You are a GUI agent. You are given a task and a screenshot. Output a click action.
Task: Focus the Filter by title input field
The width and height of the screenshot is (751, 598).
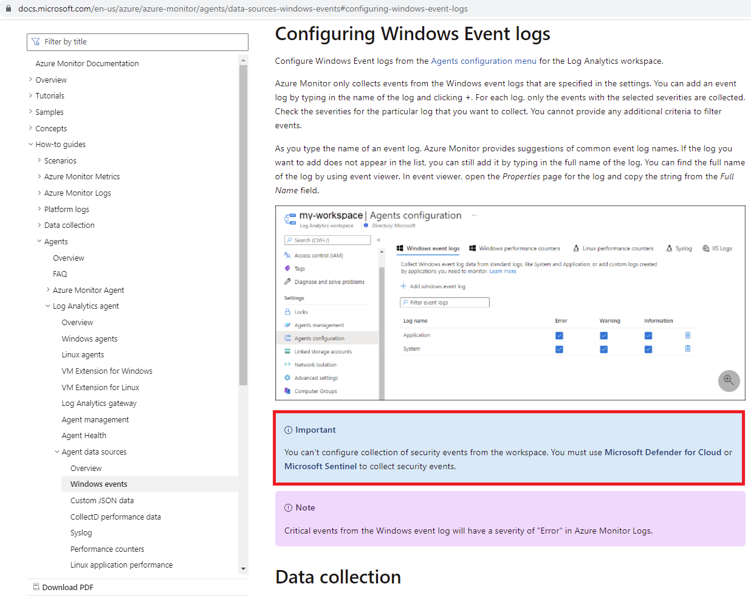(137, 42)
